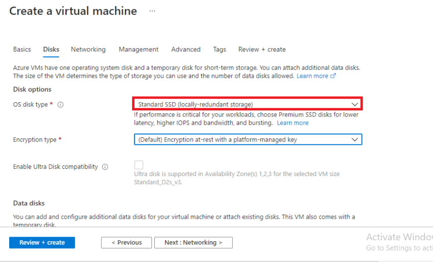Click the Encryption type label
The height and width of the screenshot is (262, 433).
tap(35, 139)
